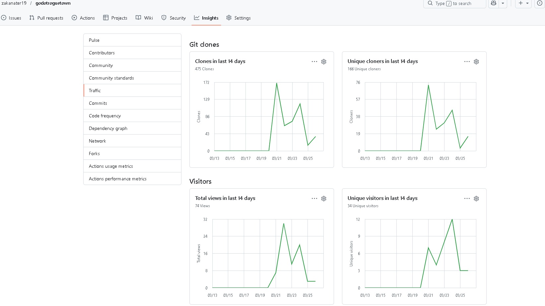Open gear settings for Total views chart
545x306 pixels.
point(324,199)
